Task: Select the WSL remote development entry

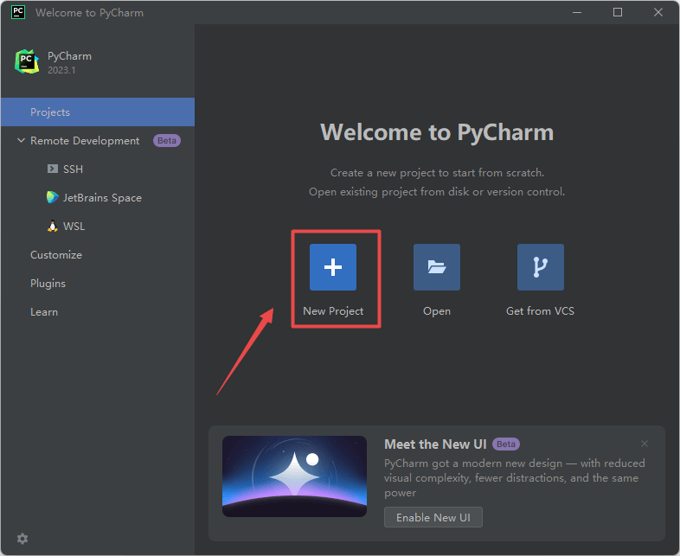Action: (74, 227)
